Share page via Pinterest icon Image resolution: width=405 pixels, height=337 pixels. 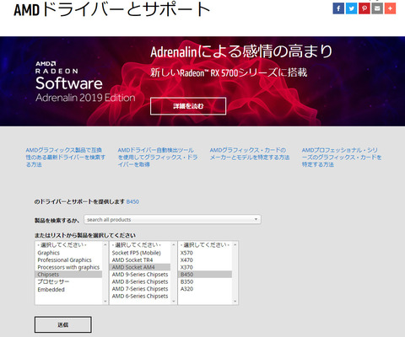tap(364, 8)
